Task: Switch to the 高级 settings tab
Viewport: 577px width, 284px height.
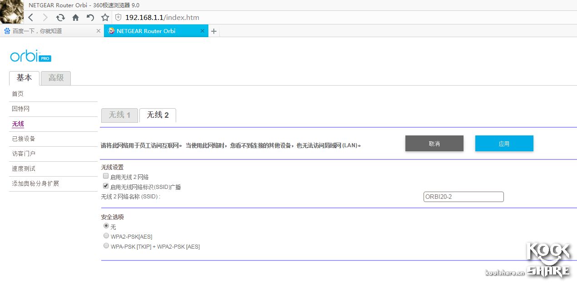Action: [56, 78]
